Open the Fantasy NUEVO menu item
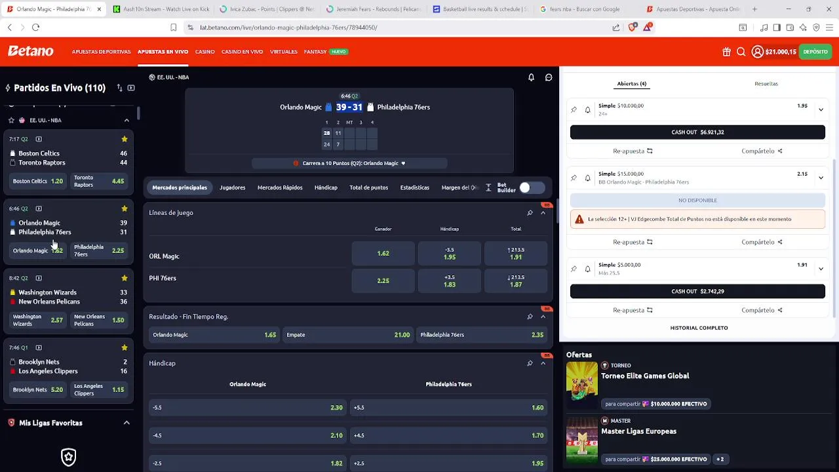 325,52
